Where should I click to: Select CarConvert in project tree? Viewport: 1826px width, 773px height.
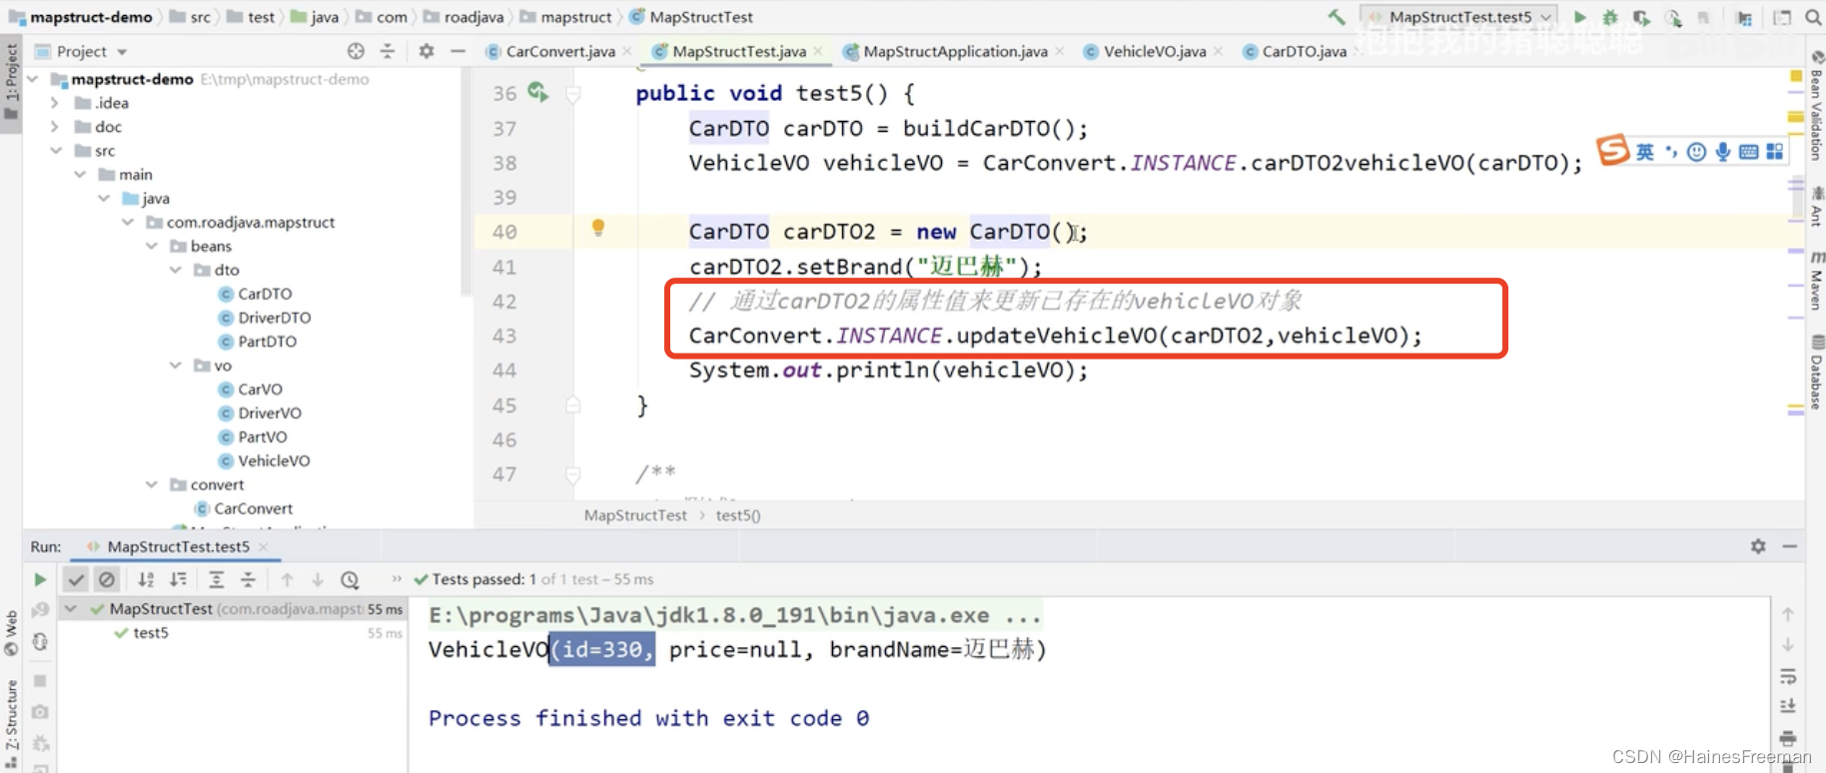[x=253, y=508]
